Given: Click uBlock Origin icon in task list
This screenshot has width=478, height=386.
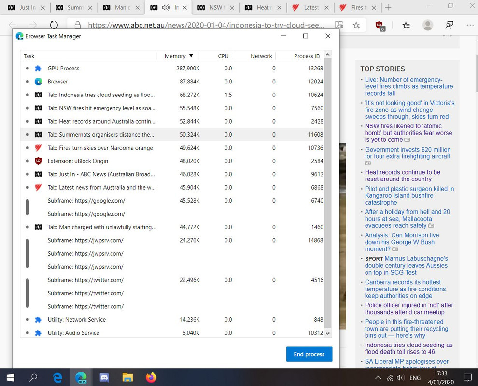Looking at the screenshot, I should coord(38,161).
